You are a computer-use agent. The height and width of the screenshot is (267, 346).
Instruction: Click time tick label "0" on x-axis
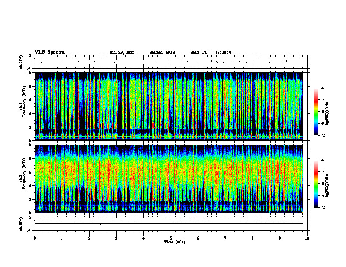[35, 238]
